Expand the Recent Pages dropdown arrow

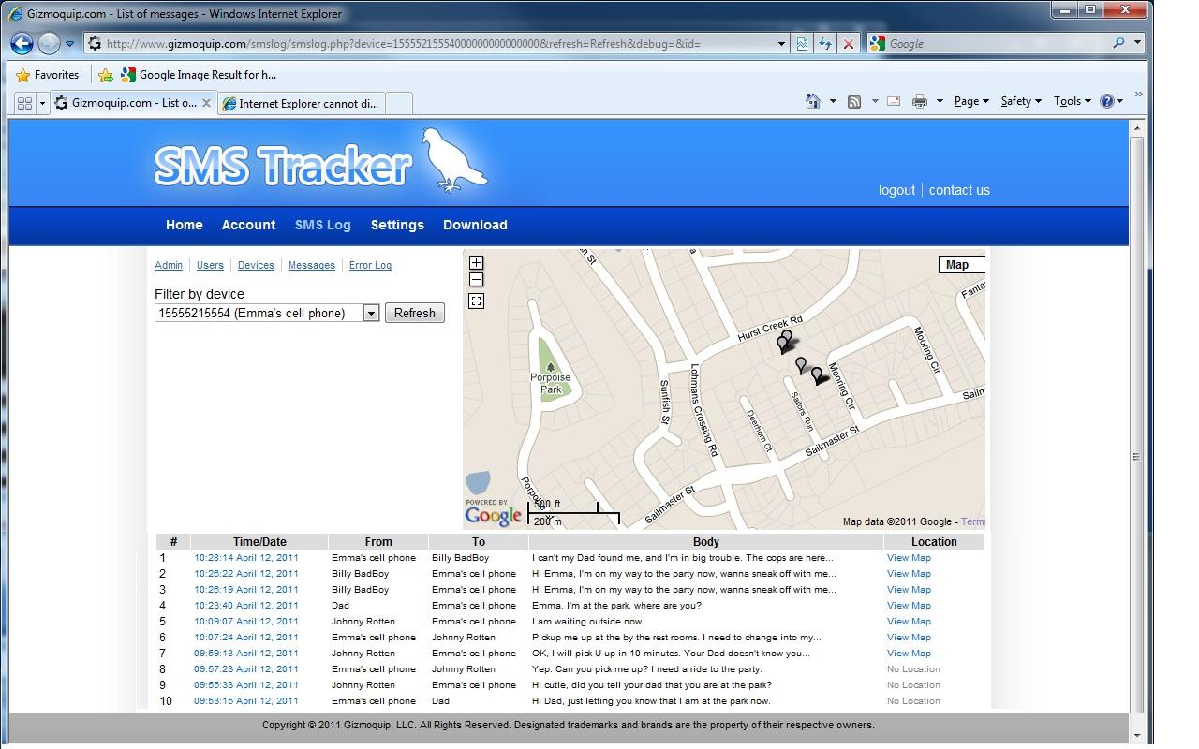[x=68, y=44]
